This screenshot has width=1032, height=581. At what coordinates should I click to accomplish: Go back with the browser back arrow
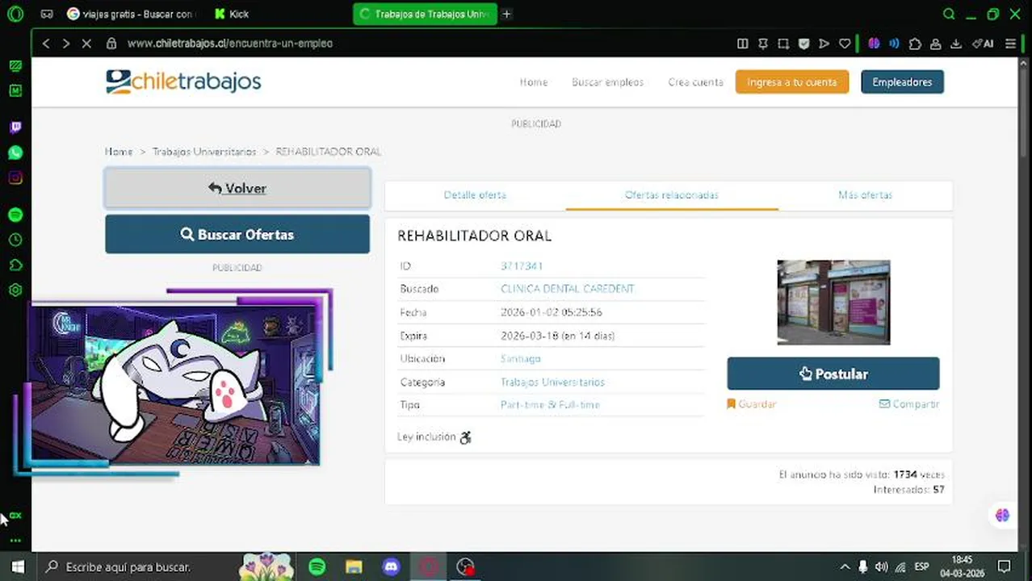(46, 44)
